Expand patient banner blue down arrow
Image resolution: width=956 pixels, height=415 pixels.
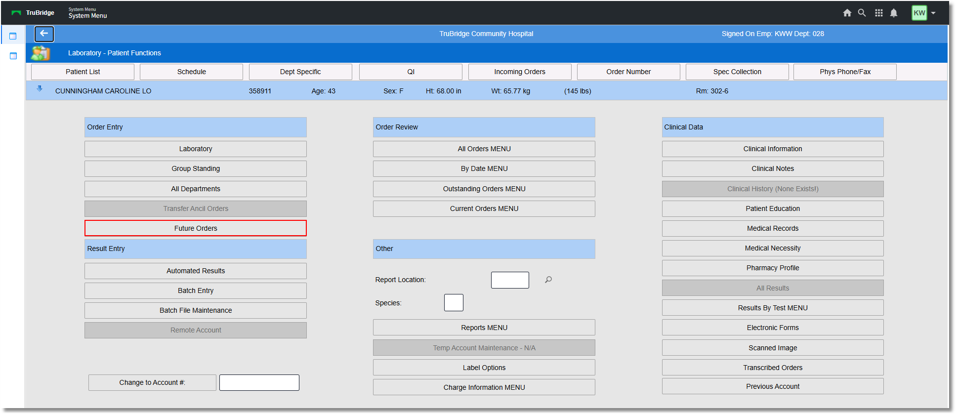coord(40,89)
